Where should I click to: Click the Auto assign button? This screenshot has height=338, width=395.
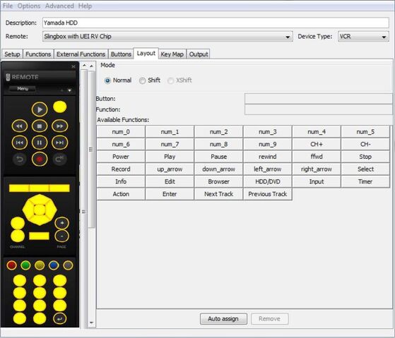(223, 319)
